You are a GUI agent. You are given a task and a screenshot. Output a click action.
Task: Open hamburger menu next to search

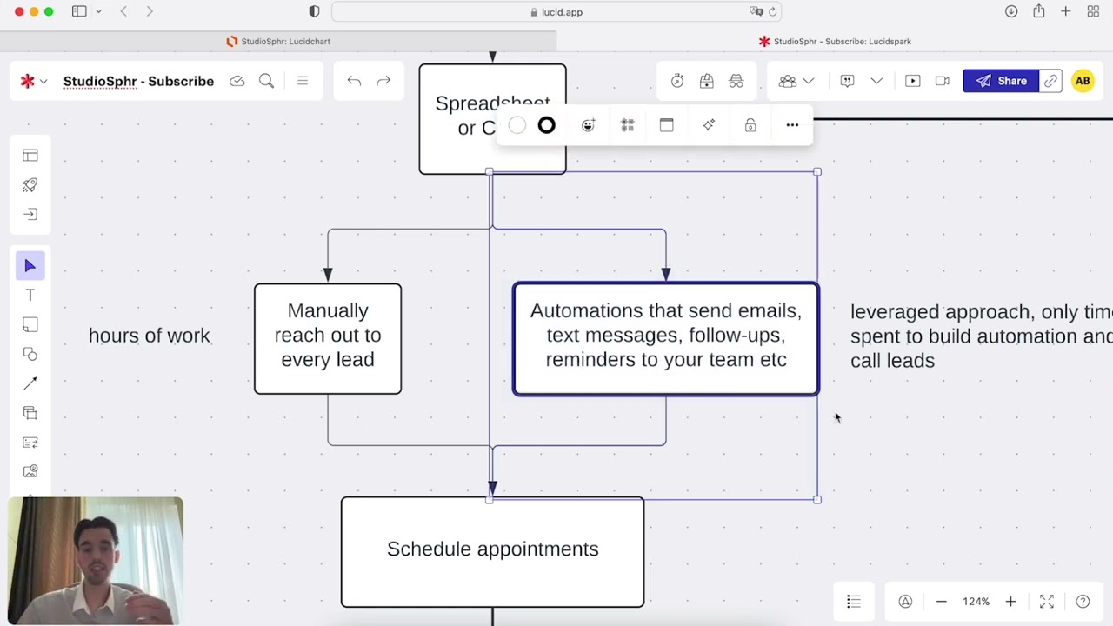click(x=303, y=81)
